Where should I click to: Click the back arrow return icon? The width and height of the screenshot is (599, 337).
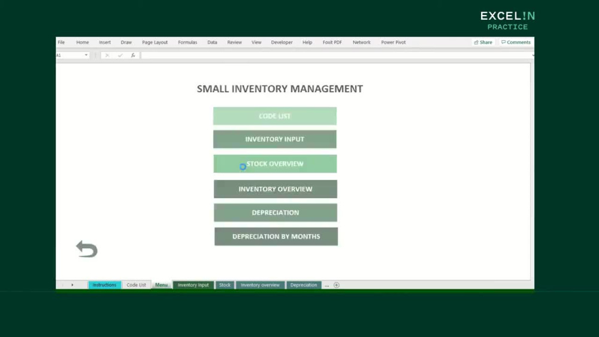(x=87, y=249)
